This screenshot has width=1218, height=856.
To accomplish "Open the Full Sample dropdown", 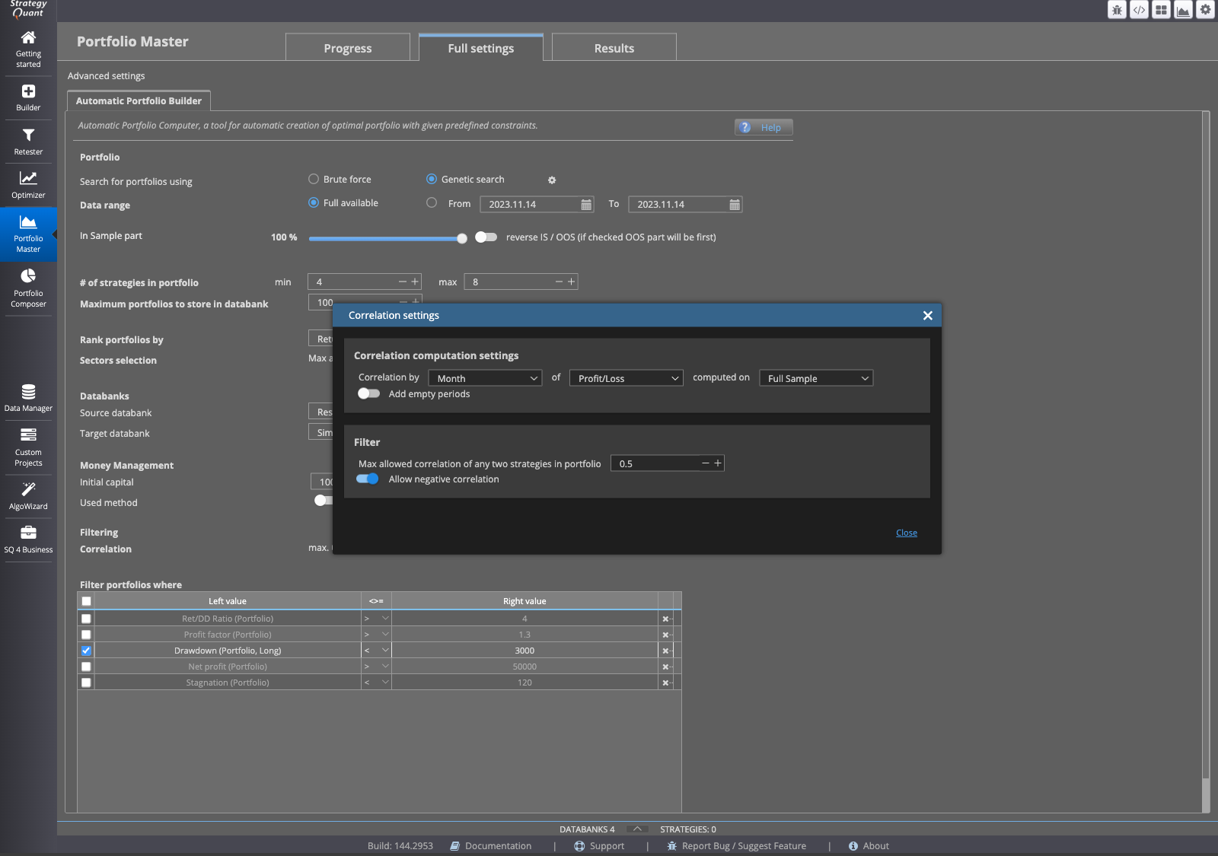I will click(x=816, y=378).
